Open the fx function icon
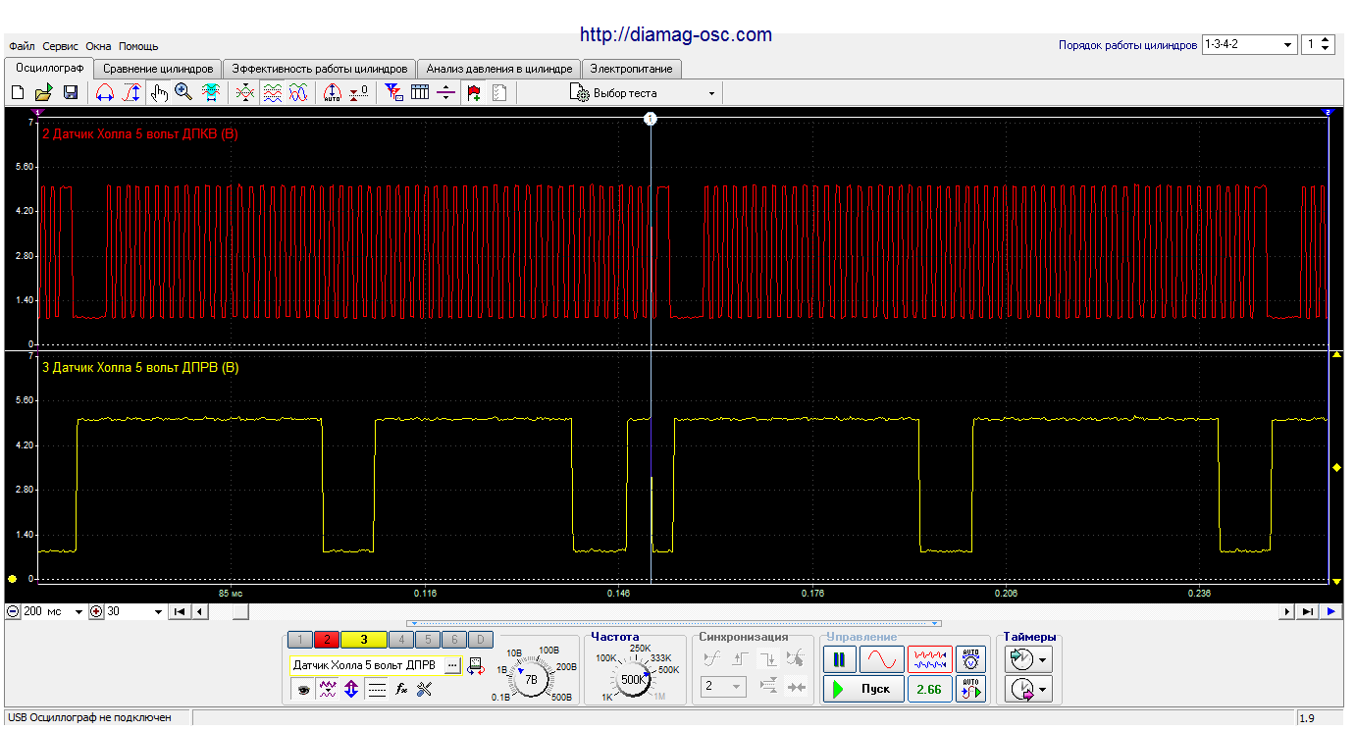 [400, 690]
